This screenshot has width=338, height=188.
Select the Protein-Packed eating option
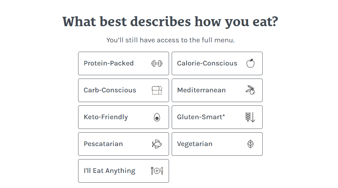tap(109, 63)
